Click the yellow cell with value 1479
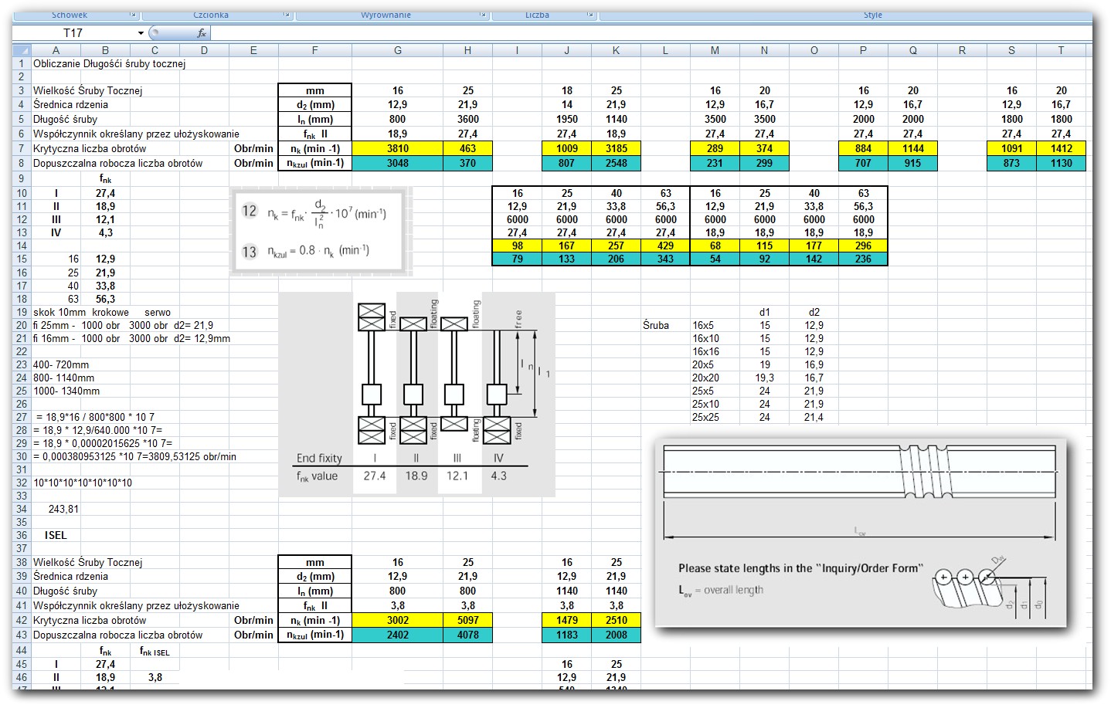1111x708 pixels. coord(566,620)
